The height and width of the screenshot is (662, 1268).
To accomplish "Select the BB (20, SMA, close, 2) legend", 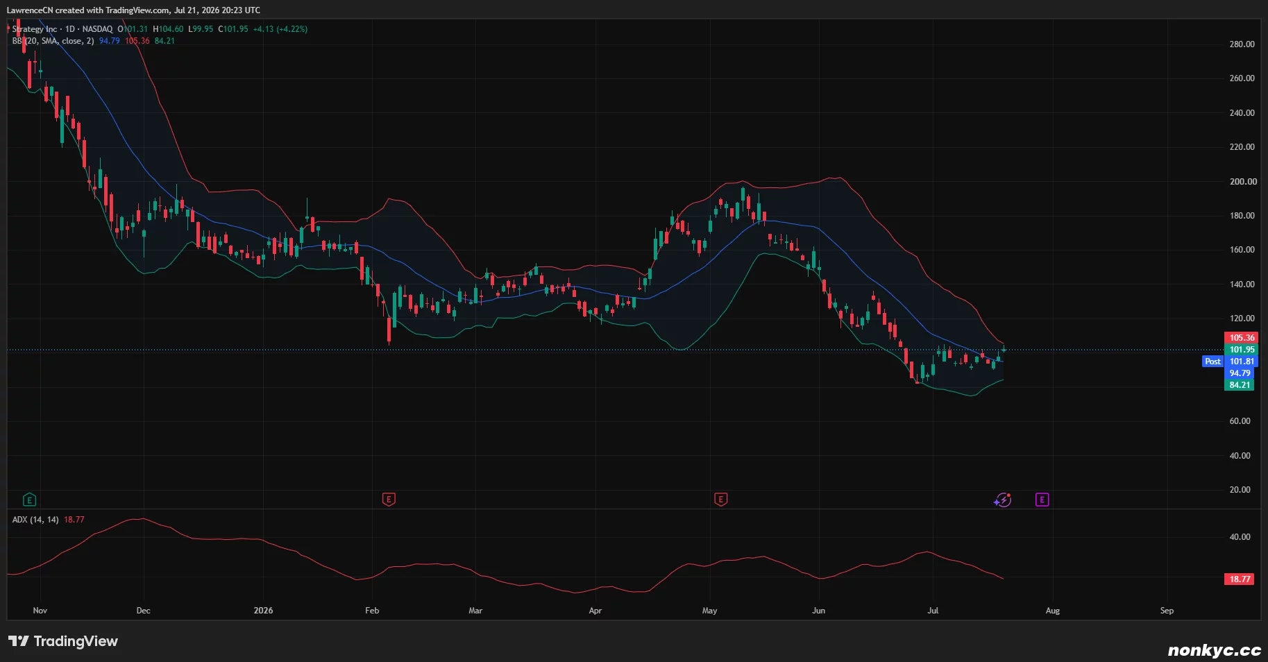I will pyautogui.click(x=53, y=41).
